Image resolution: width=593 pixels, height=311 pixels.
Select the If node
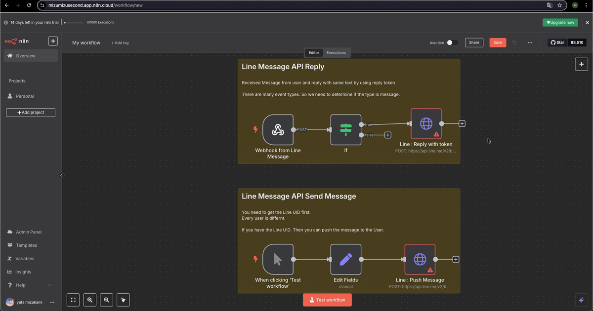pos(345,129)
